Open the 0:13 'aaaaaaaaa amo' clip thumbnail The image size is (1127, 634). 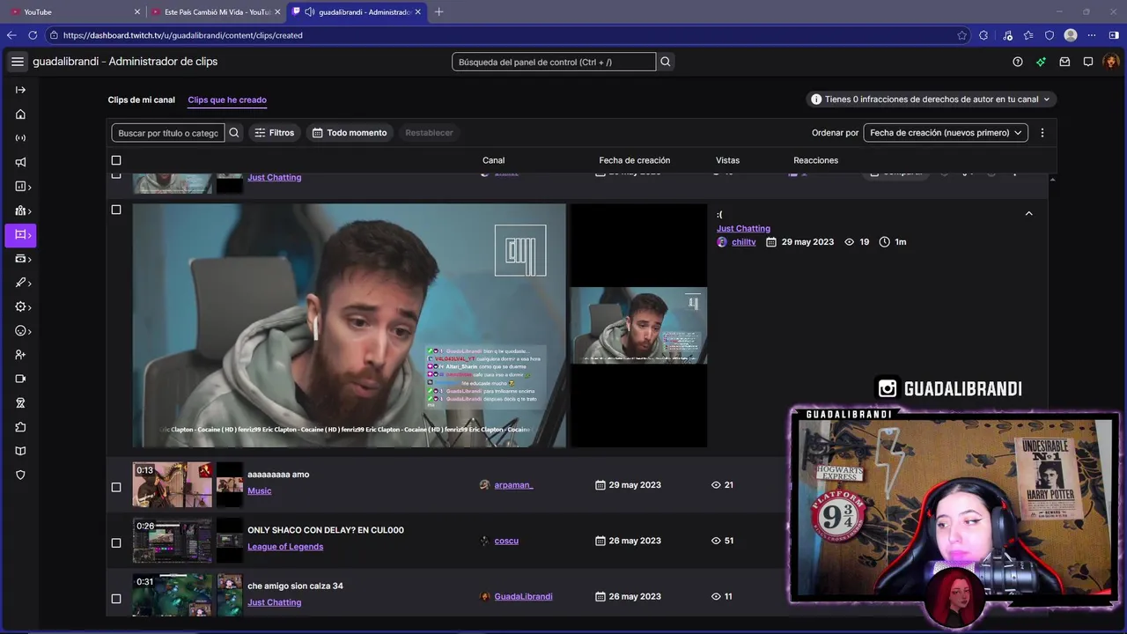173,485
